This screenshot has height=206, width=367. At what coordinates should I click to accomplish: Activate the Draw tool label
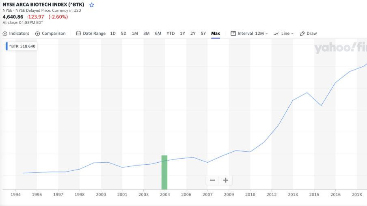pyautogui.click(x=311, y=33)
